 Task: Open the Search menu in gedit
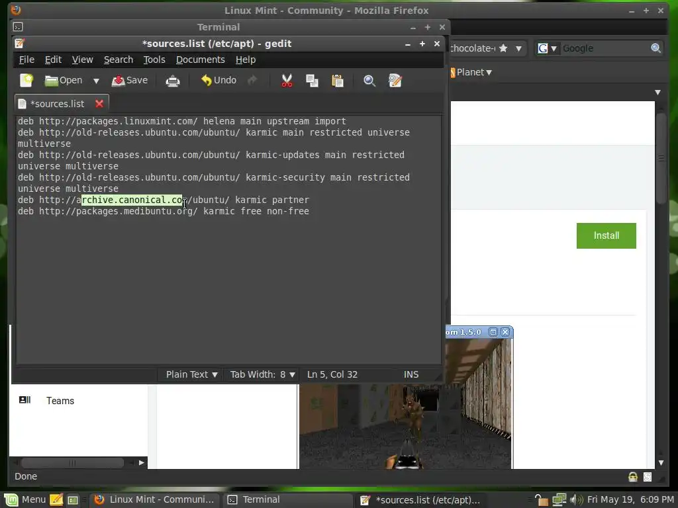point(118,60)
